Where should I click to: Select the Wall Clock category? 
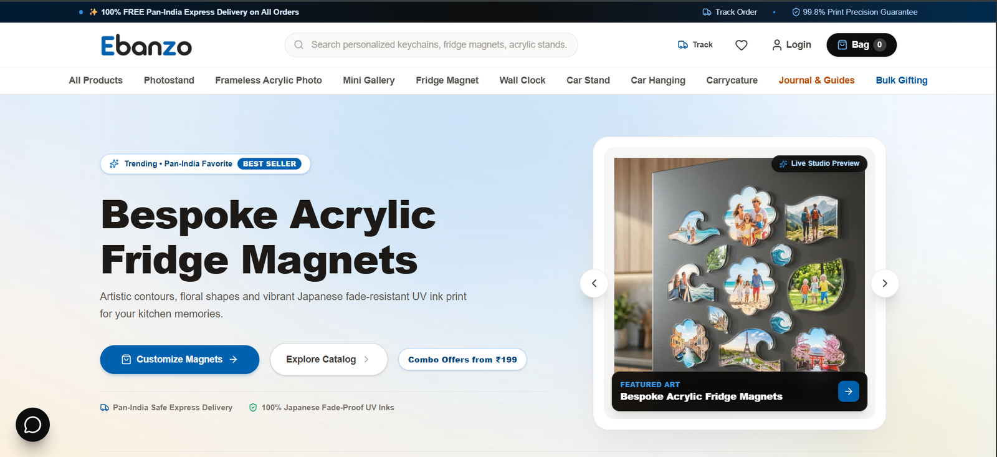[522, 80]
